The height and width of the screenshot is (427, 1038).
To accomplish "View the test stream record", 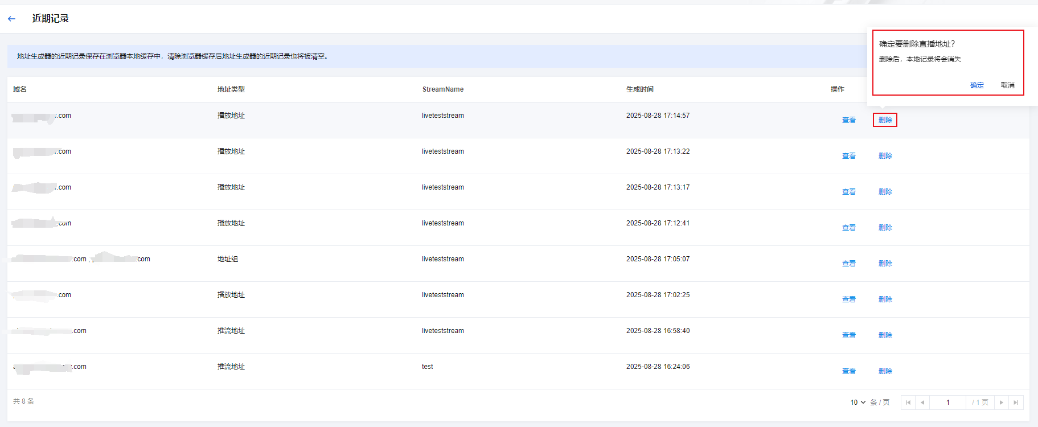I will click(x=848, y=371).
